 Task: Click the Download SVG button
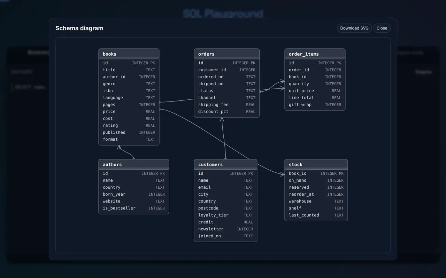pyautogui.click(x=354, y=28)
